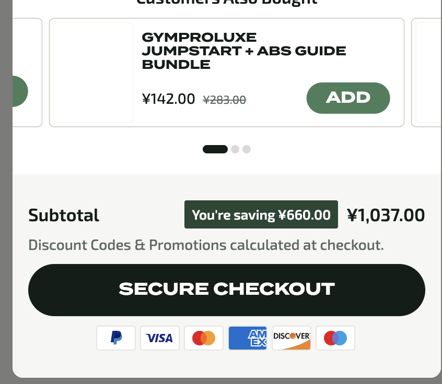The image size is (442, 384).
Task: Select the partially visible next product card
Action: point(426,73)
